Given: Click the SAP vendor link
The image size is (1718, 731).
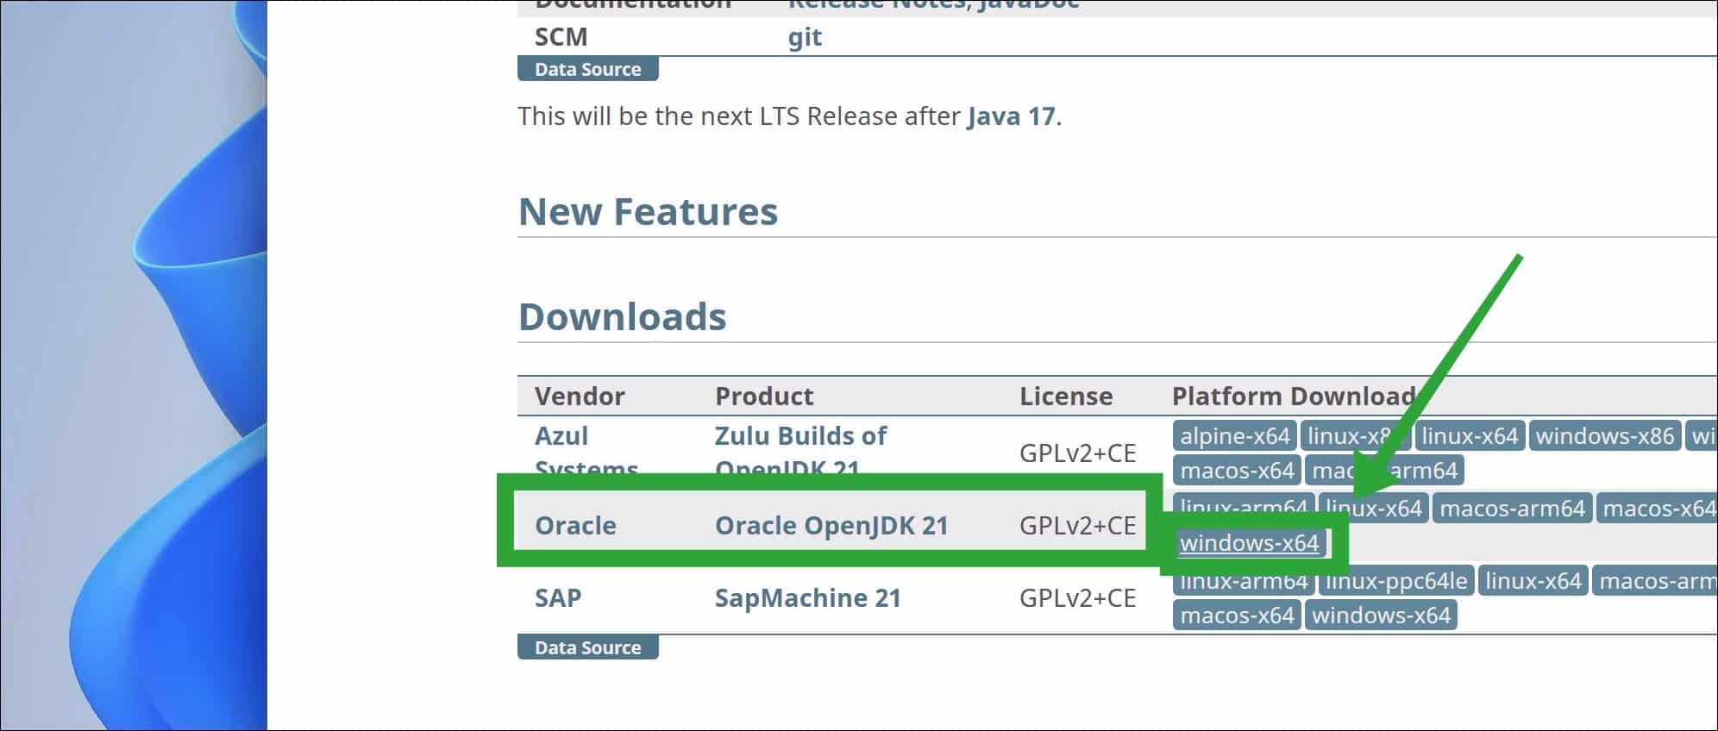Looking at the screenshot, I should point(558,598).
